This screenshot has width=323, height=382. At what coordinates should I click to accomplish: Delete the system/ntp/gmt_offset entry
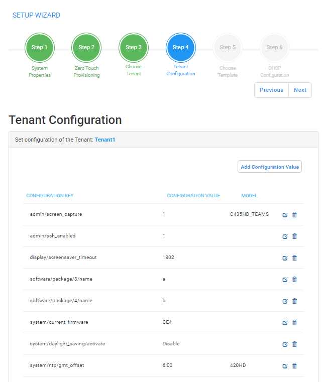(294, 365)
